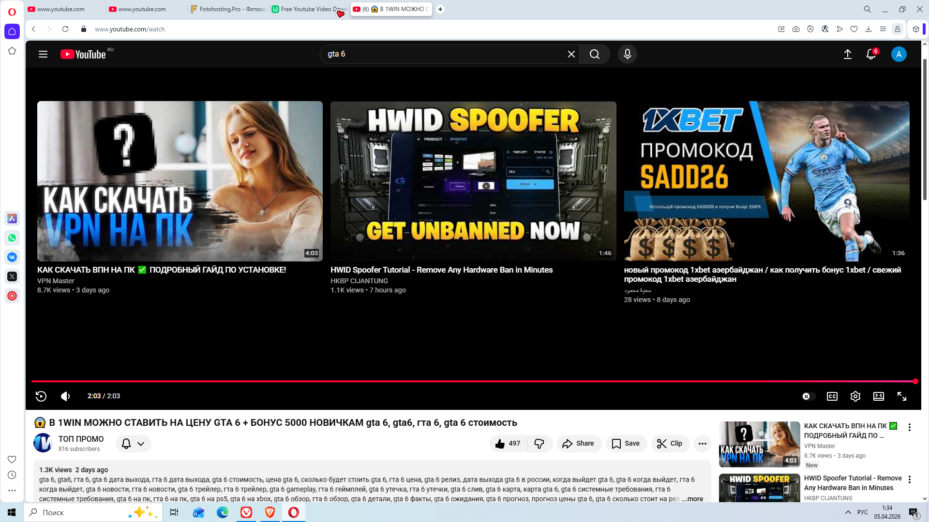Toggle closed captions CC button
This screenshot has width=929, height=522.
pos(832,396)
